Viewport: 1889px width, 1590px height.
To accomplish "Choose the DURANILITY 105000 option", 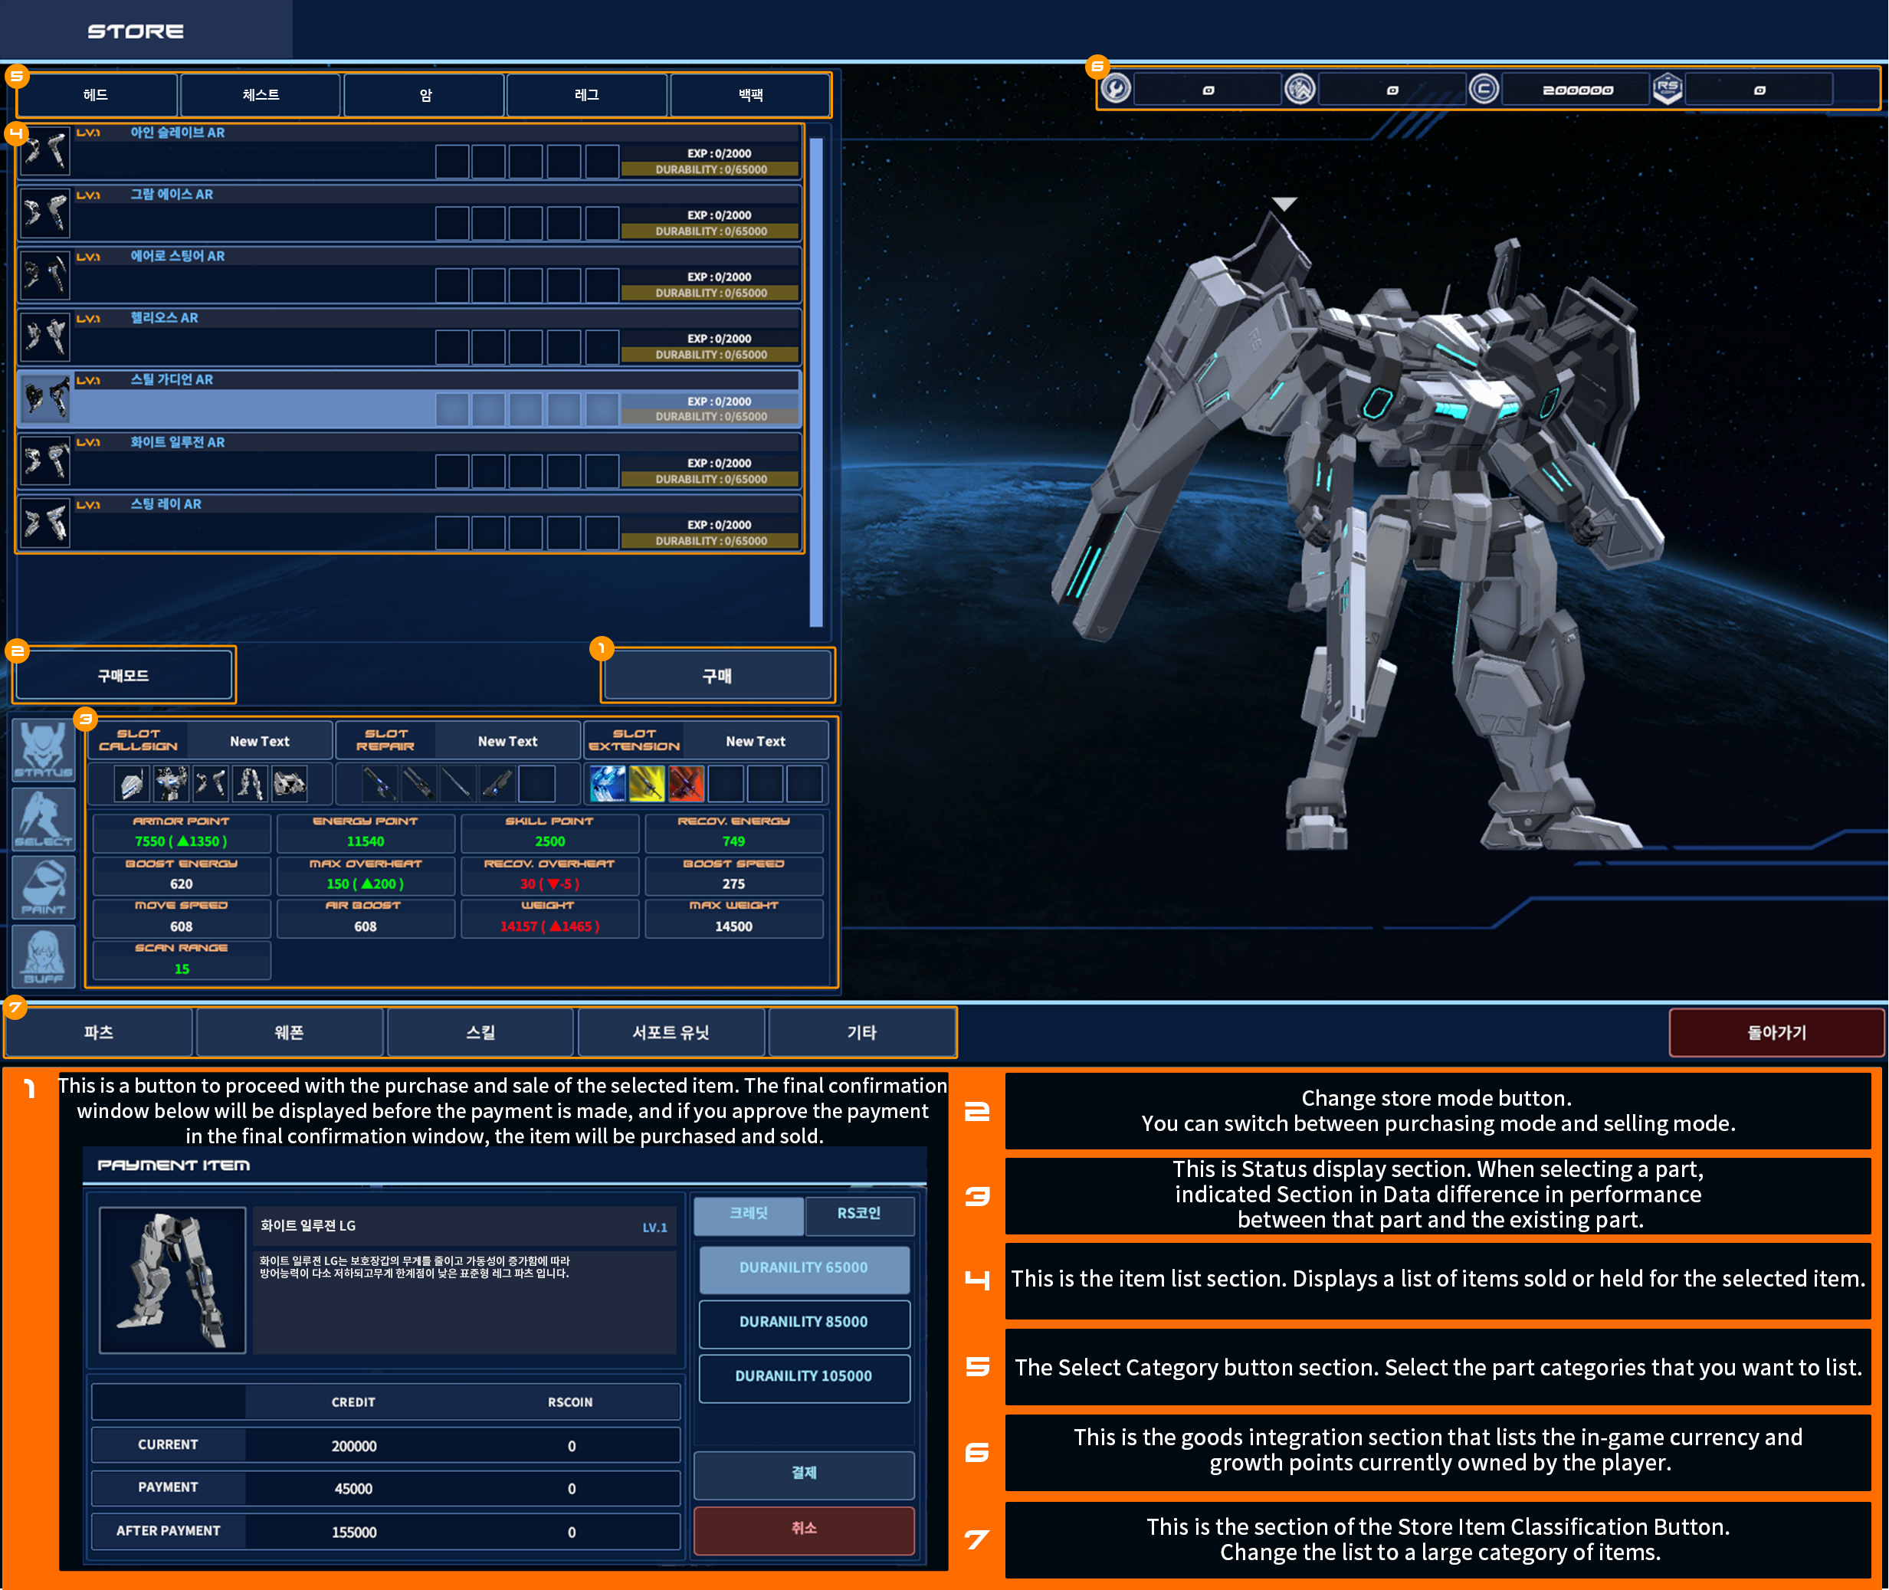I will click(804, 1376).
